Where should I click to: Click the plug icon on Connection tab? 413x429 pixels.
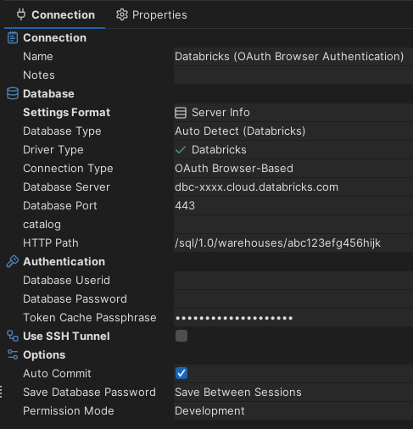point(21,14)
